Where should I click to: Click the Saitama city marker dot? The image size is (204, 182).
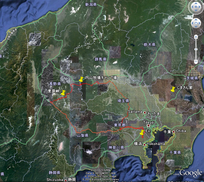(145, 113)
